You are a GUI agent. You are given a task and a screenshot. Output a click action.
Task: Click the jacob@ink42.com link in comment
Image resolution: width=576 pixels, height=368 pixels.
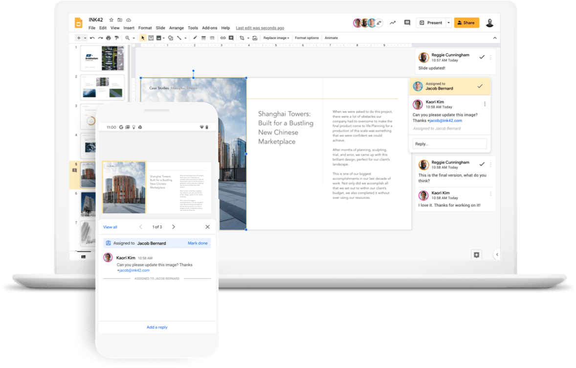445,121
